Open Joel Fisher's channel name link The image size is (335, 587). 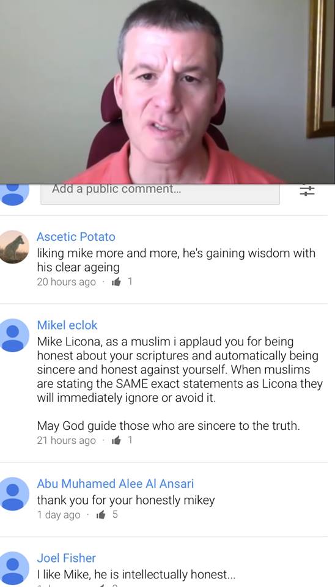click(x=66, y=558)
